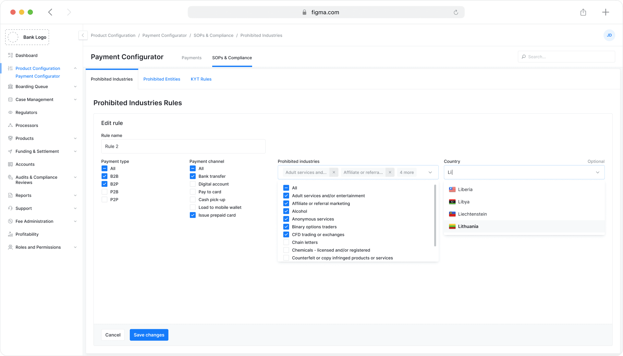Click the Cancel button
Screen dimensions: 623x356
[x=113, y=335]
